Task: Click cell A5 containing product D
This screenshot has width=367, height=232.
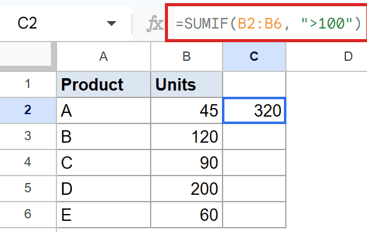Action: [x=104, y=189]
